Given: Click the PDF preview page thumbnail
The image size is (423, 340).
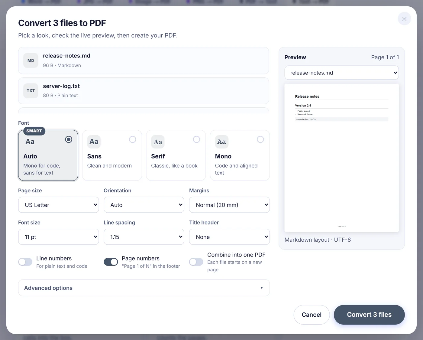Looking at the screenshot, I should pos(342,158).
